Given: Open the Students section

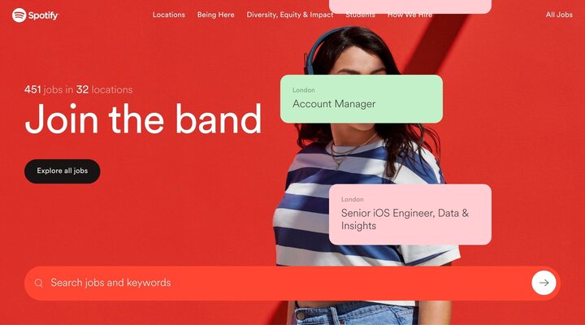Looking at the screenshot, I should point(360,15).
